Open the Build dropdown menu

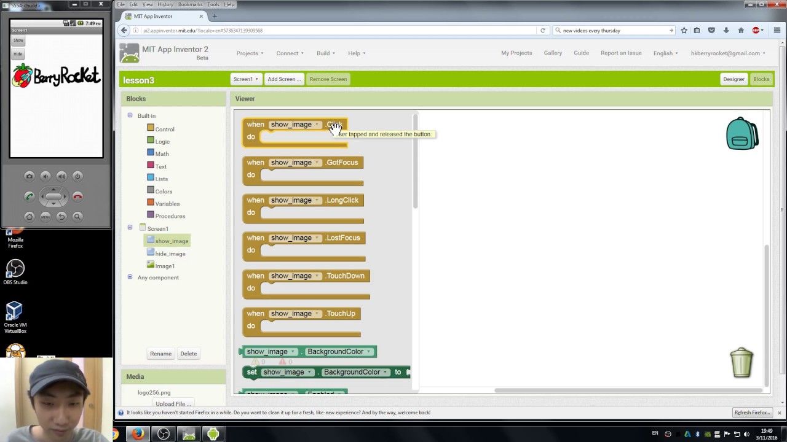[326, 53]
